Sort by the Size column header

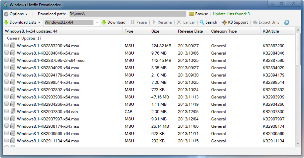tap(162, 31)
